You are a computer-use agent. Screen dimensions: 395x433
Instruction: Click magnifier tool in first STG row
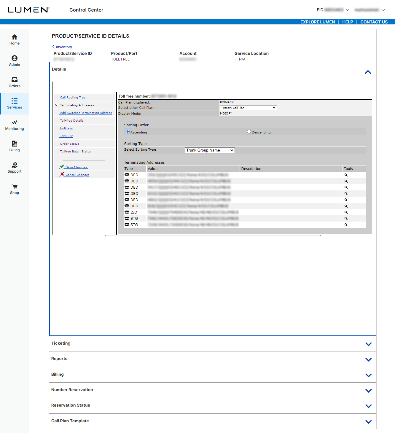(346, 219)
